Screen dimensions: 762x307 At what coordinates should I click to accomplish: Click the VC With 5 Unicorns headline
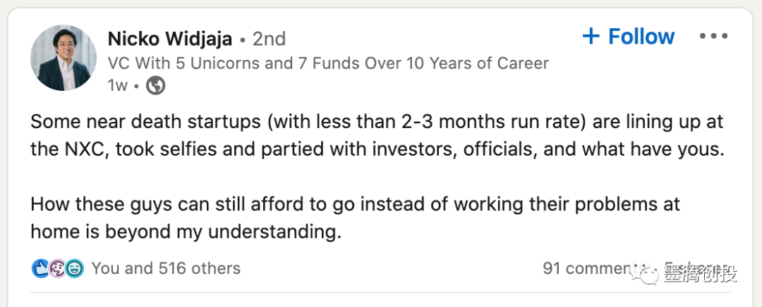(x=328, y=63)
